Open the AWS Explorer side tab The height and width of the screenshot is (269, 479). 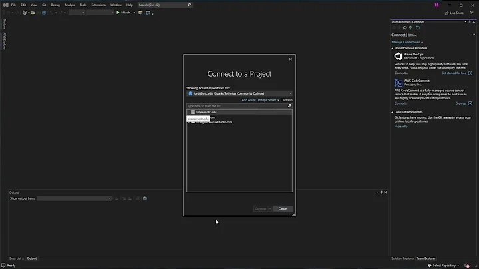[4, 41]
